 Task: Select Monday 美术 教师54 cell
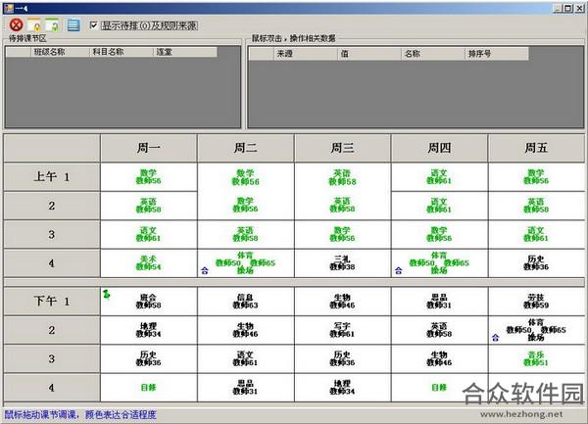149,263
